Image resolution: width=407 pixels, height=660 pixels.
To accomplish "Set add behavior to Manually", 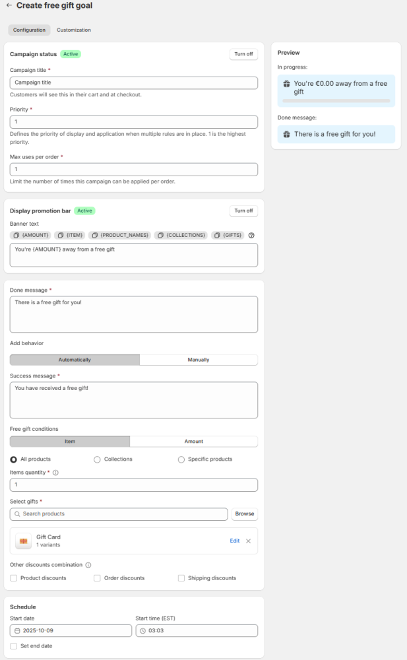I will [x=198, y=360].
